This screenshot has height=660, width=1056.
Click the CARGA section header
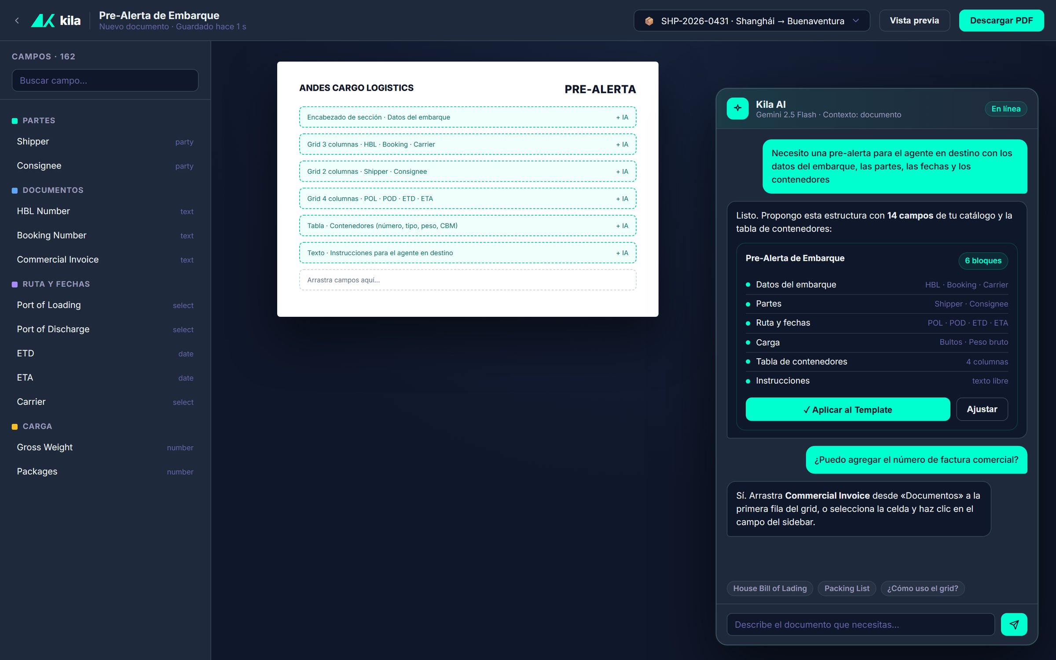point(37,426)
